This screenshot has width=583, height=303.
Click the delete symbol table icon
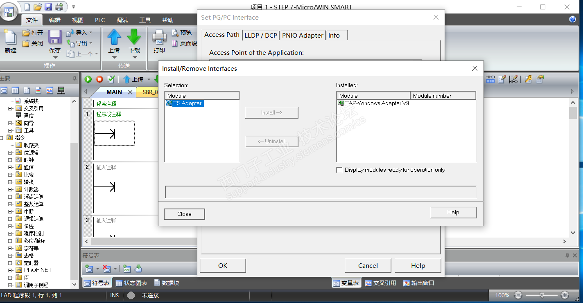[x=106, y=269]
